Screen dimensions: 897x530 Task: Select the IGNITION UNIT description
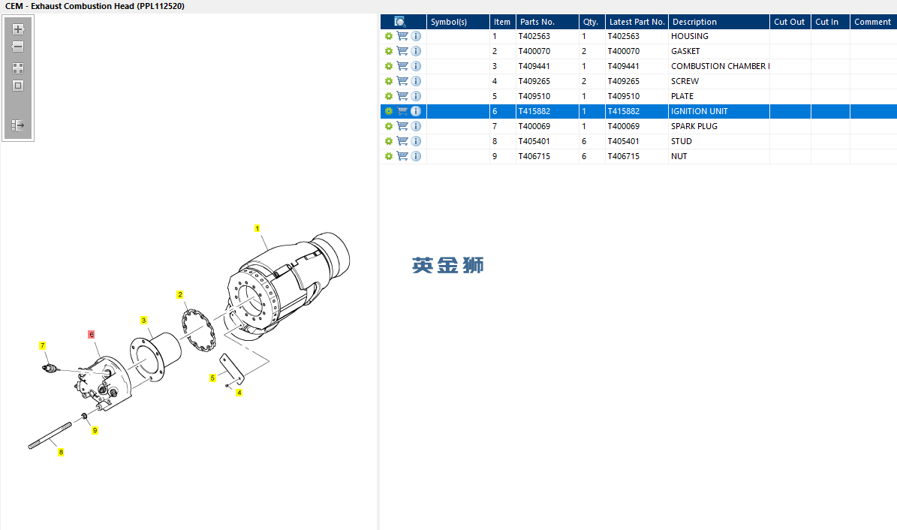click(718, 111)
